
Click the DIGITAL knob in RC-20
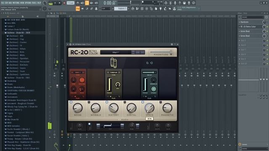(132, 108)
